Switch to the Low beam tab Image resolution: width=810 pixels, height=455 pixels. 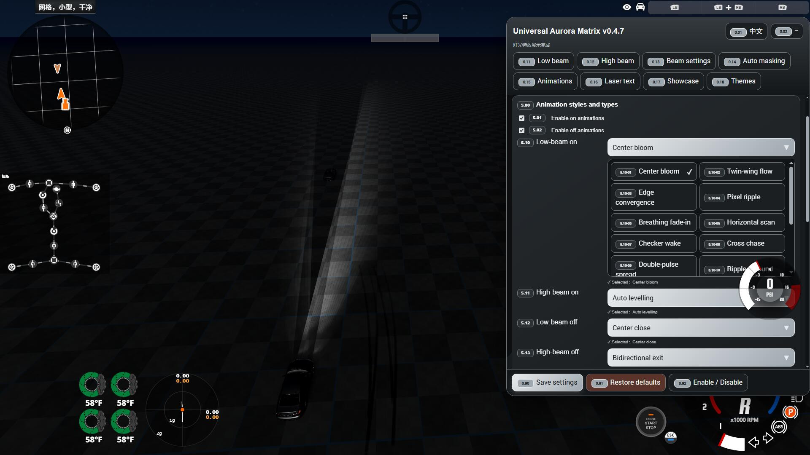[543, 61]
